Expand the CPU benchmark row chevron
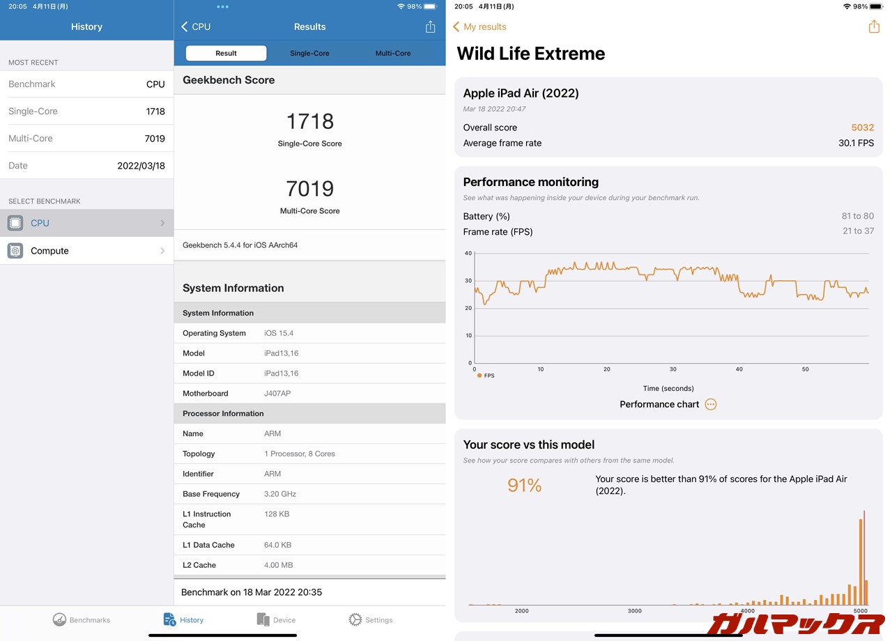The image size is (892, 641). click(162, 223)
